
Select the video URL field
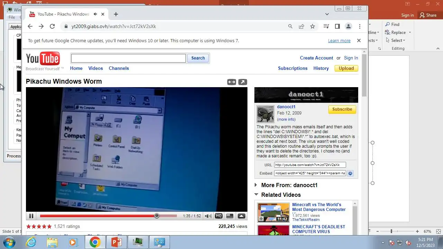click(310, 165)
